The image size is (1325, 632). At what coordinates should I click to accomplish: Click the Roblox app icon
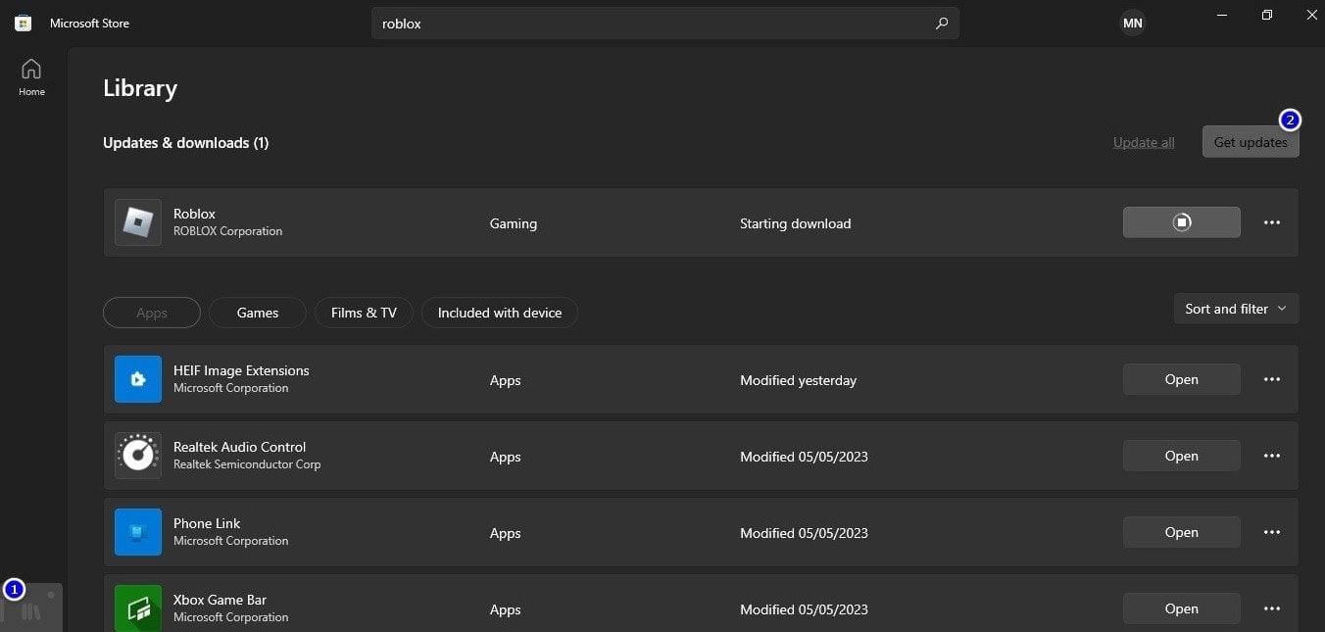pos(138,222)
